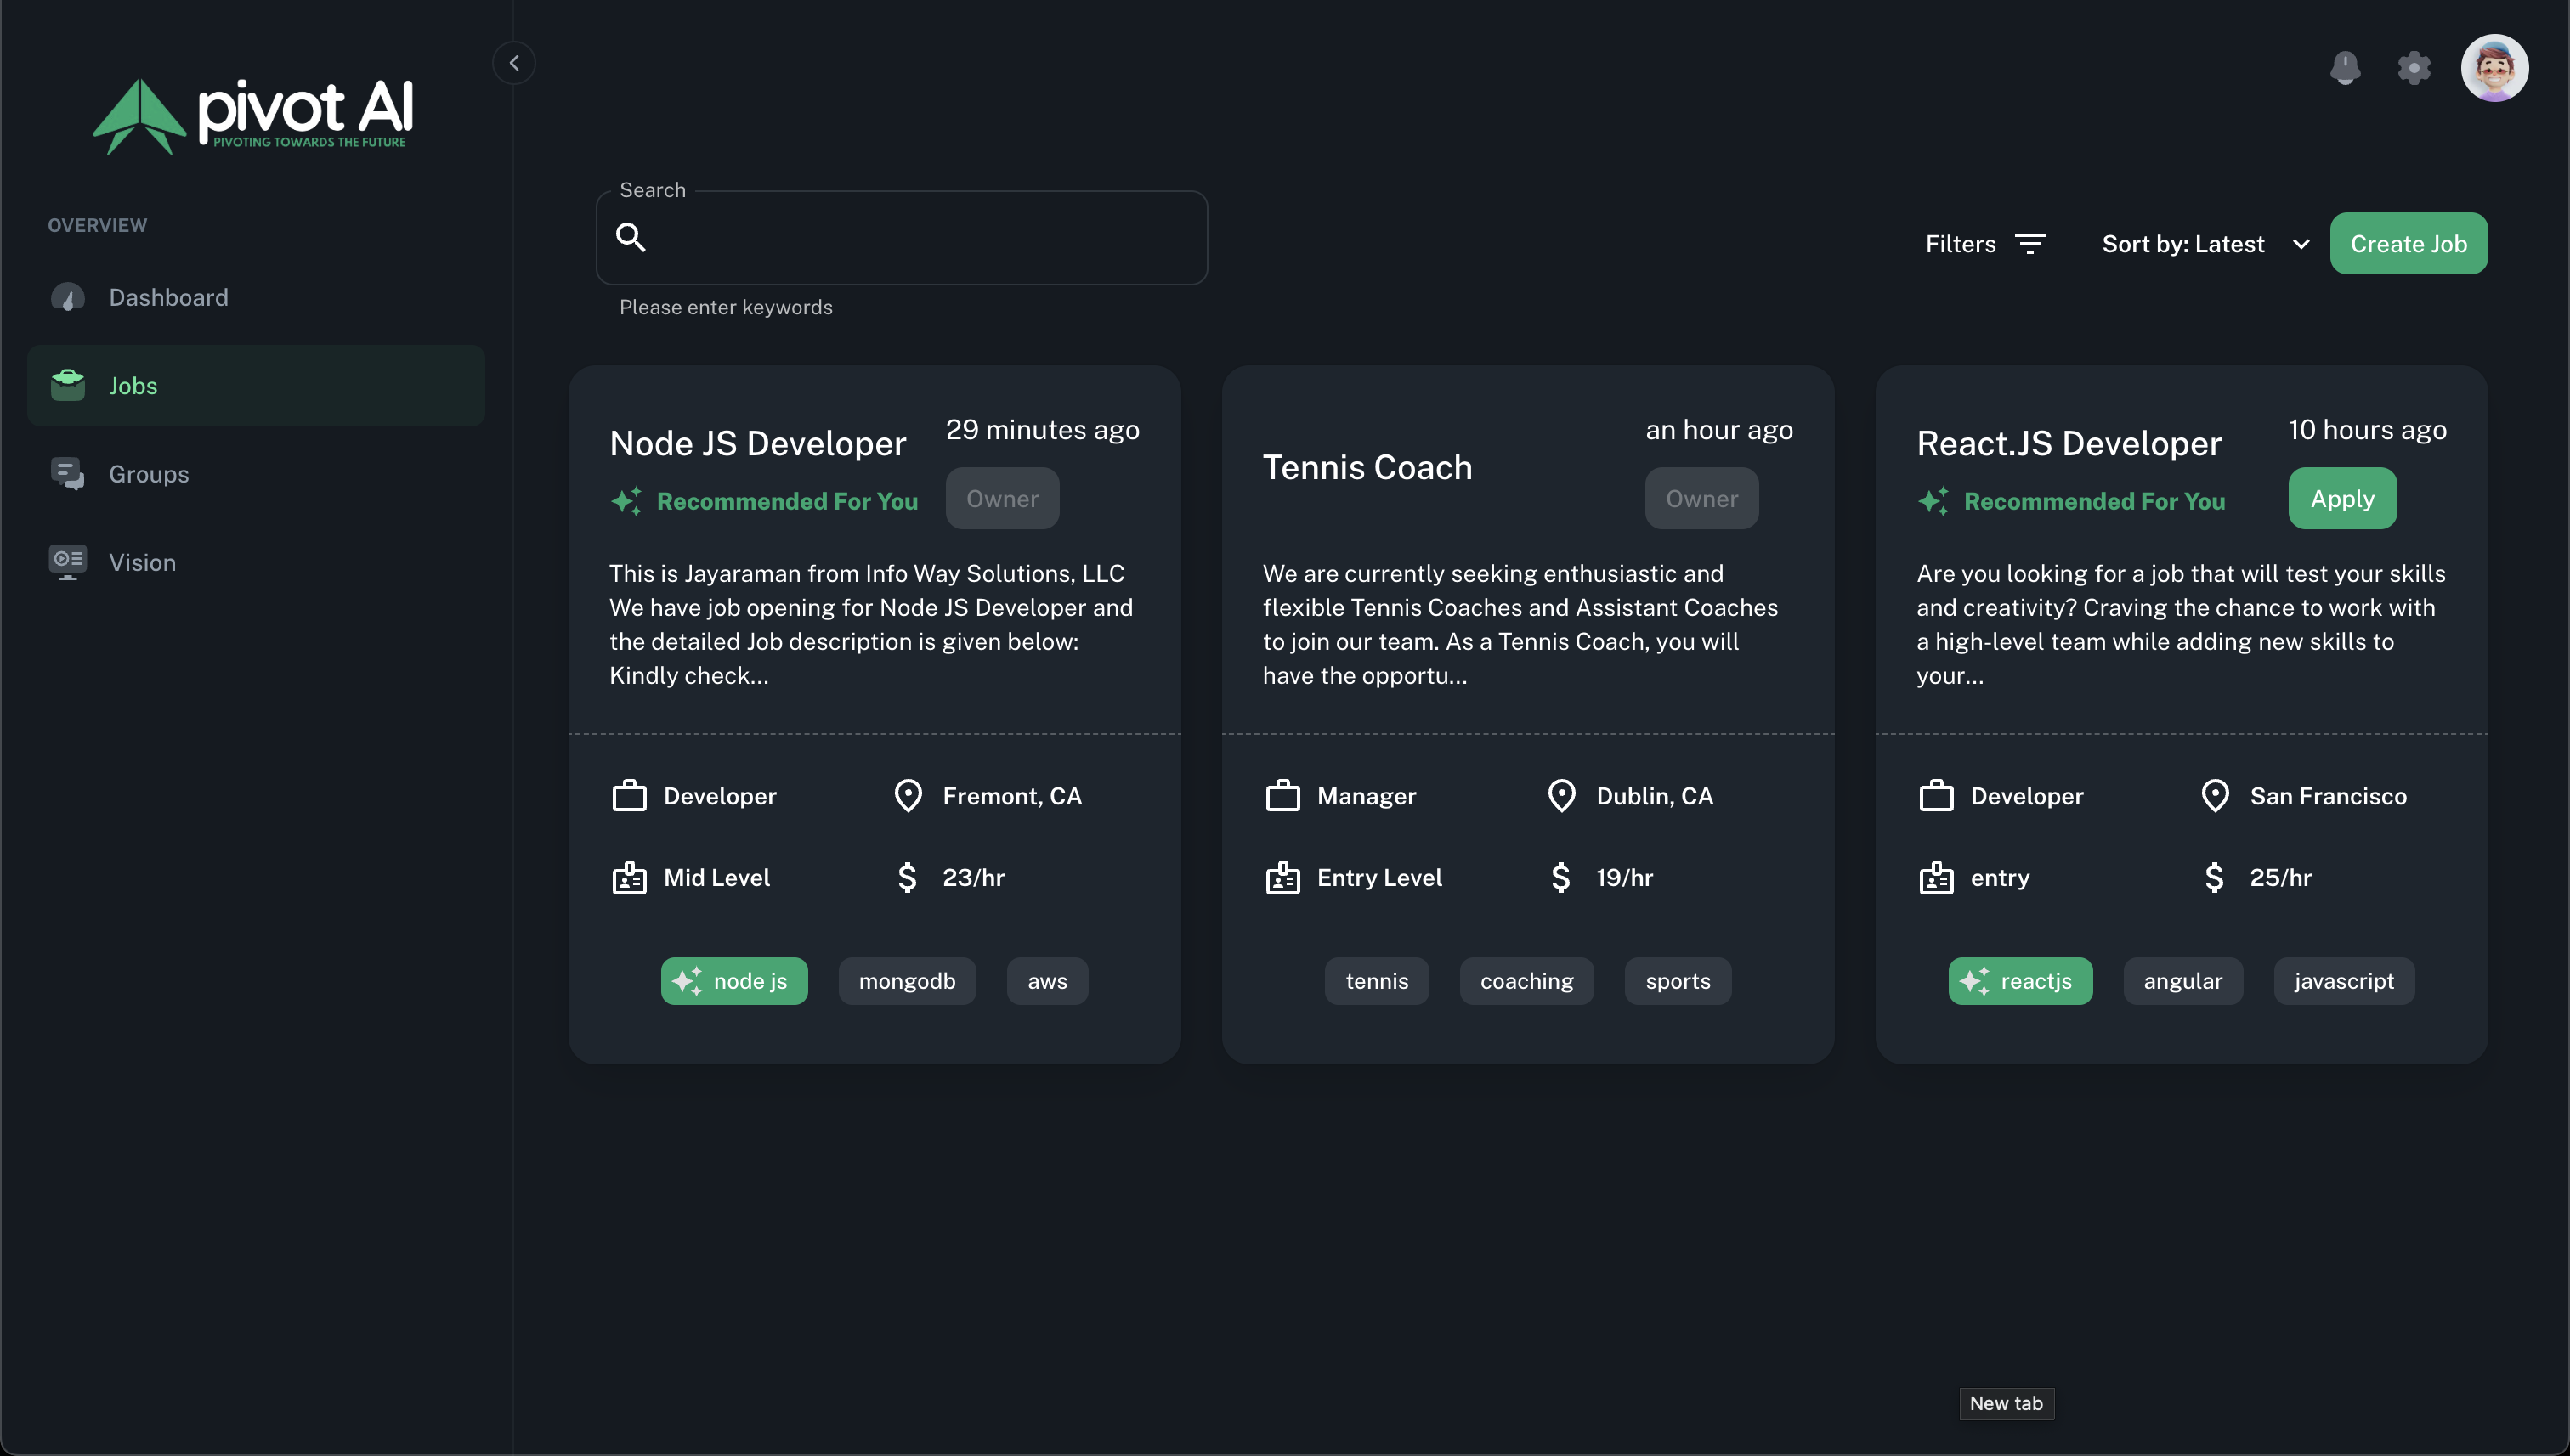Image resolution: width=2570 pixels, height=1456 pixels.
Task: Open the Tennis Coach job card title
Action: tap(1367, 467)
